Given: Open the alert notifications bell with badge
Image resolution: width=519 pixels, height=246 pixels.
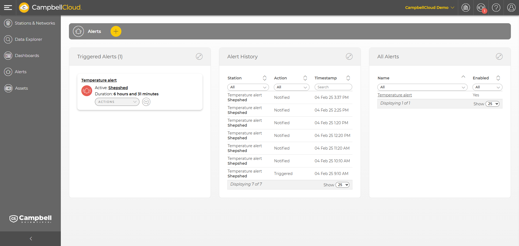Looking at the screenshot, I should 481,8.
